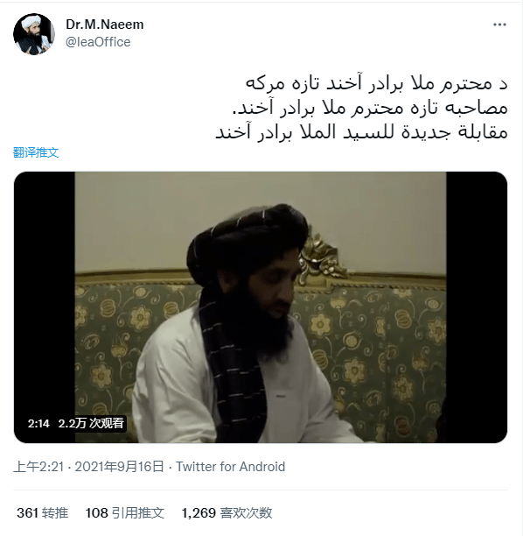
Task: Click the second line beginning with مصاحبه
Action: point(370,108)
